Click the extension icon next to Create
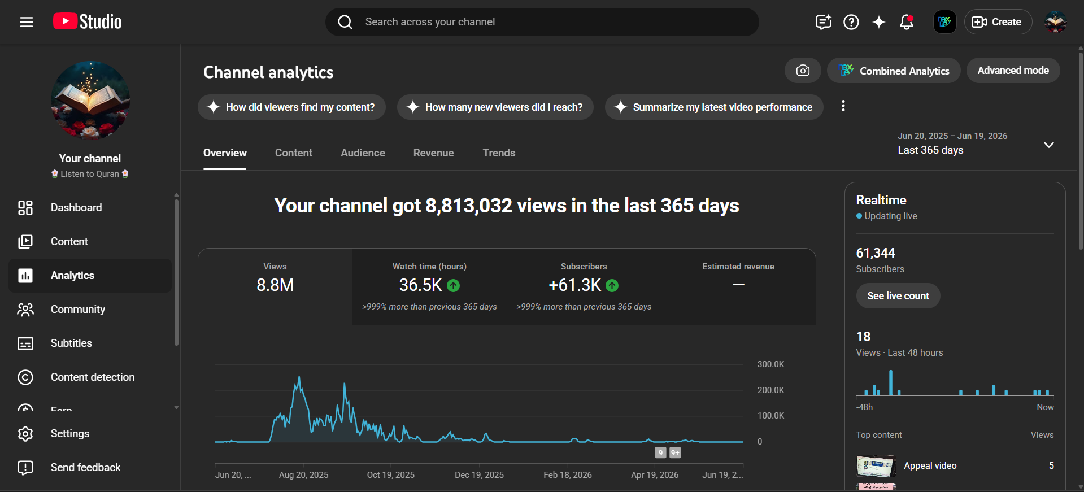This screenshot has height=492, width=1084. [944, 22]
